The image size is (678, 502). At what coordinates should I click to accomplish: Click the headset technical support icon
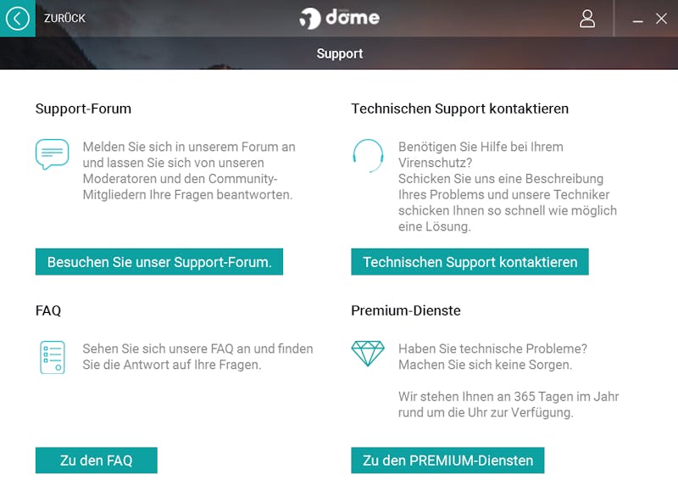pyautogui.click(x=368, y=155)
